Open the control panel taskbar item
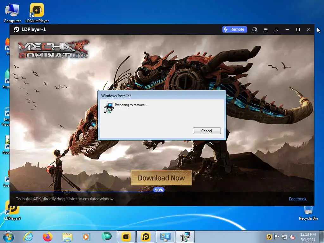Image resolution: width=324 pixels, height=243 pixels. pyautogui.click(x=165, y=237)
